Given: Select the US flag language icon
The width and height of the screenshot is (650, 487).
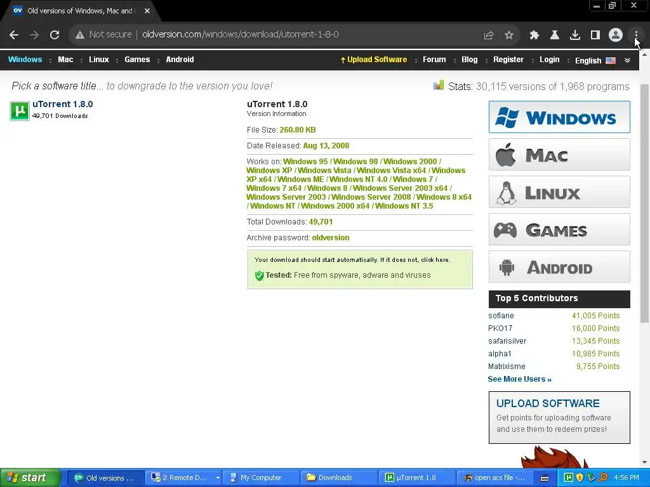Looking at the screenshot, I should 611,60.
